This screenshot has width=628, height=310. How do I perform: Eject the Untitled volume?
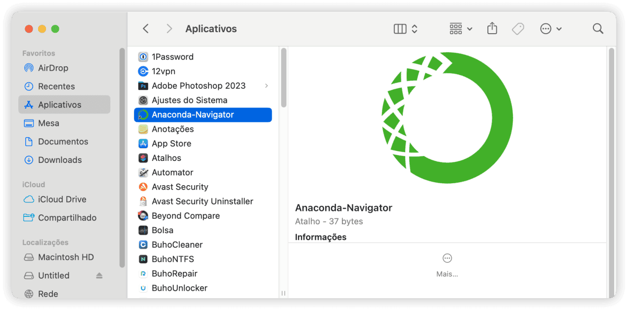click(99, 275)
